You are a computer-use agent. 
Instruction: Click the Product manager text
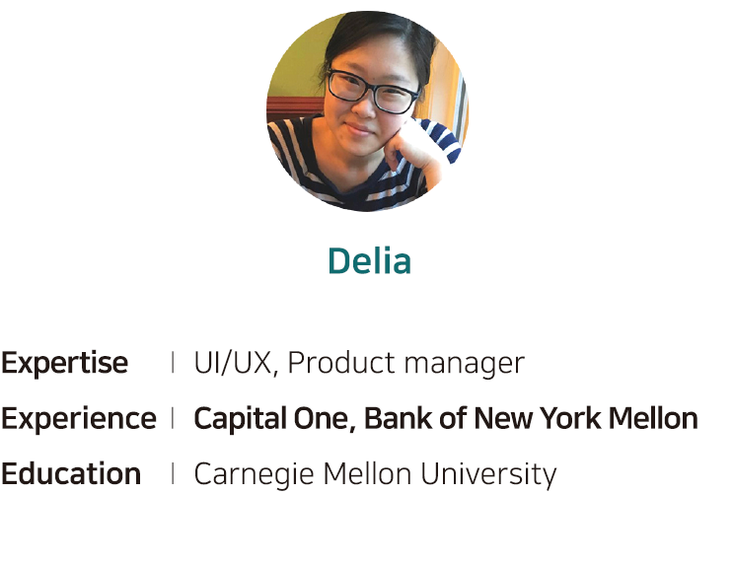tap(405, 363)
